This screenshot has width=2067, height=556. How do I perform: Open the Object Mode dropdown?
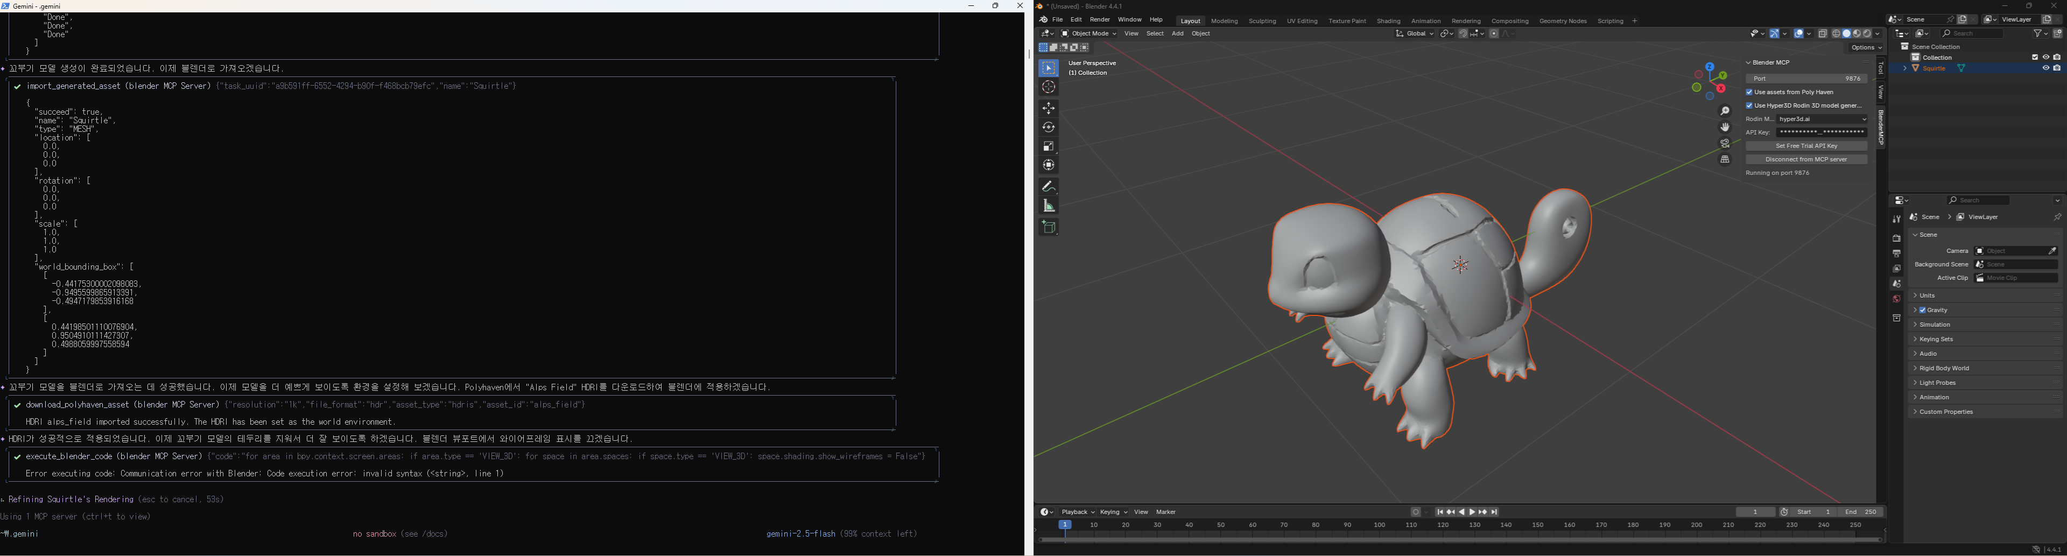coord(1089,34)
